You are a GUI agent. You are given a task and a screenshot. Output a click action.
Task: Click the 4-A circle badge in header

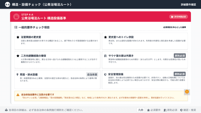click(x=8, y=5)
